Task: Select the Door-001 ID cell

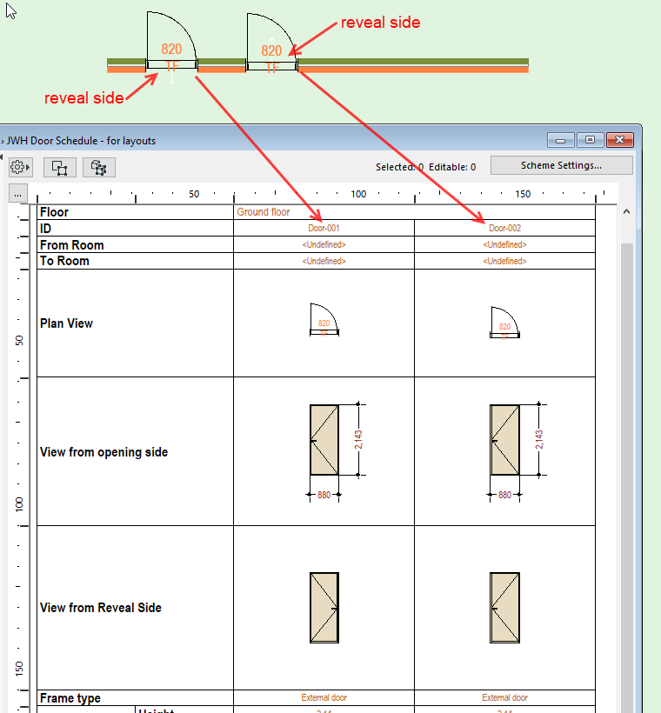Action: pos(324,228)
